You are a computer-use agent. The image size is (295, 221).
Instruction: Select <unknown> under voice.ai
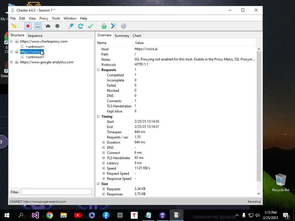[35, 57]
